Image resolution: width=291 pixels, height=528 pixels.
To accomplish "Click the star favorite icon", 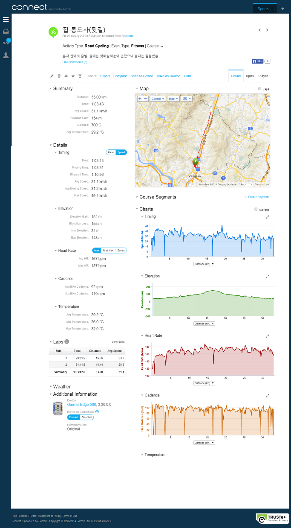I will (x=73, y=76).
